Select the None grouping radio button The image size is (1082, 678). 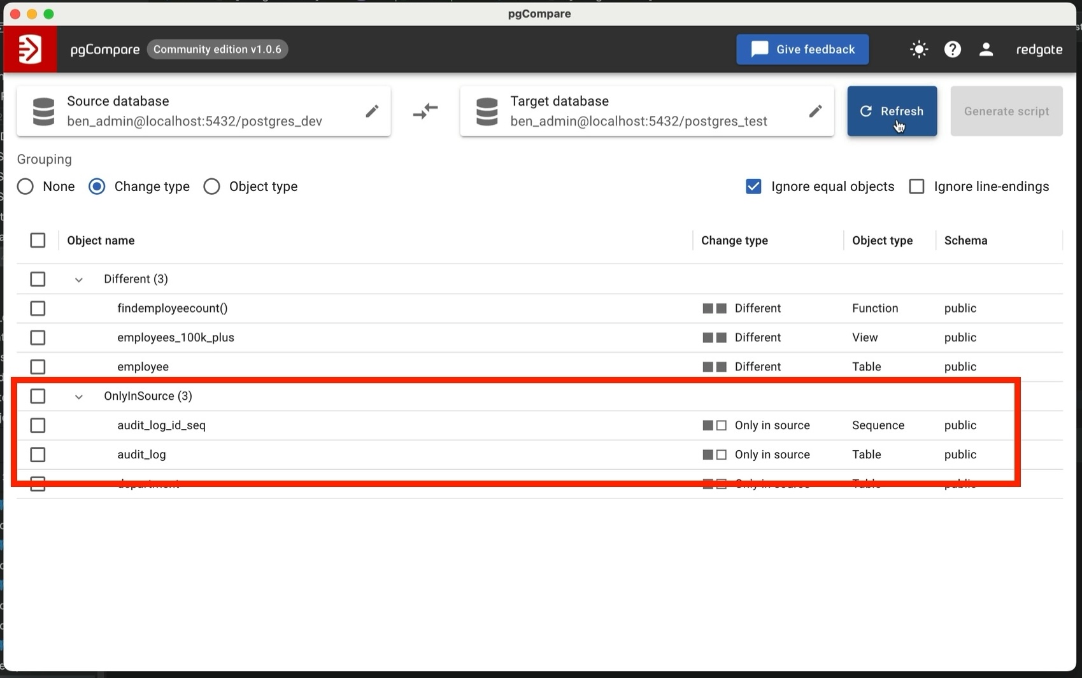point(25,187)
